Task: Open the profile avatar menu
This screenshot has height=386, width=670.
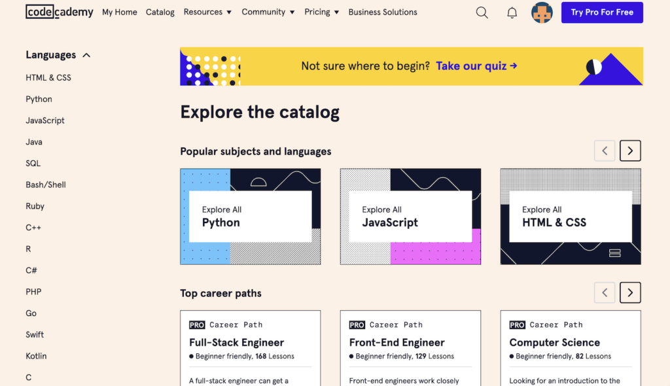Action: tap(542, 12)
